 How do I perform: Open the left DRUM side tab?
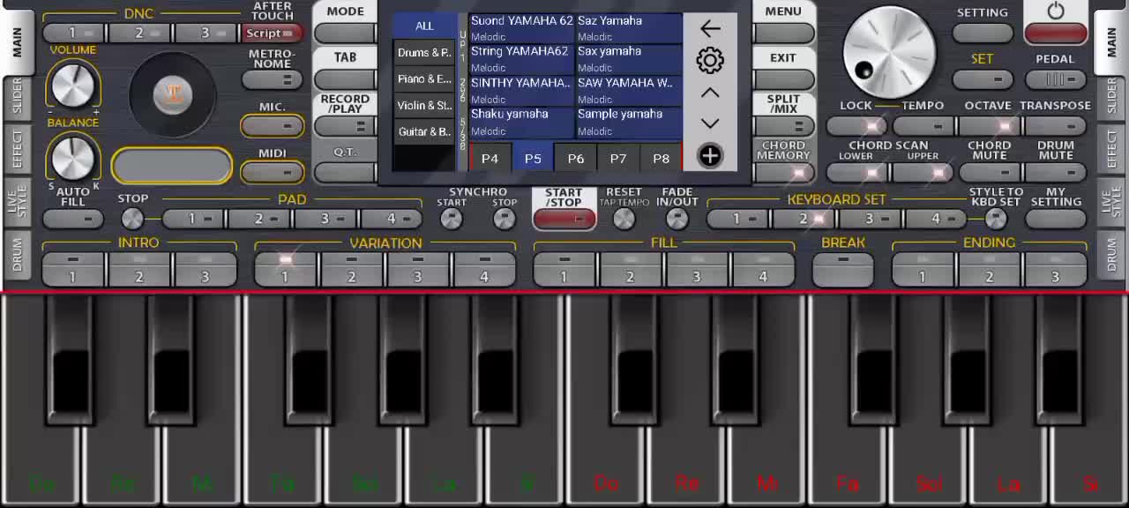[x=17, y=254]
